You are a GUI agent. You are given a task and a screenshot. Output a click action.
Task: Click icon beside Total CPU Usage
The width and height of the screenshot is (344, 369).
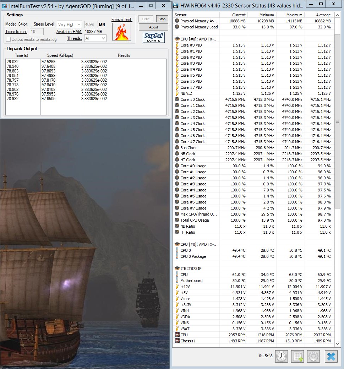pos(177,220)
